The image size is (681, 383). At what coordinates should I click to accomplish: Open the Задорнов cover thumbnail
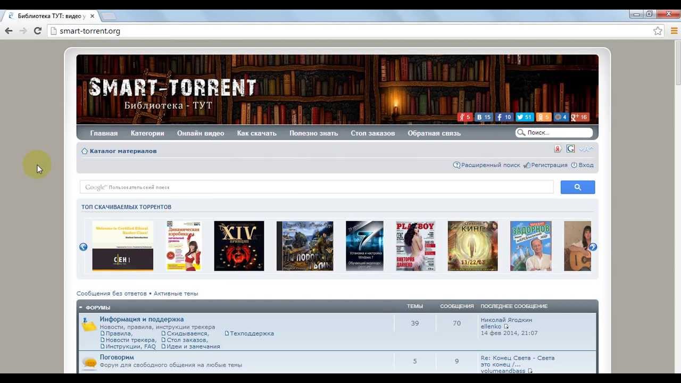[531, 246]
